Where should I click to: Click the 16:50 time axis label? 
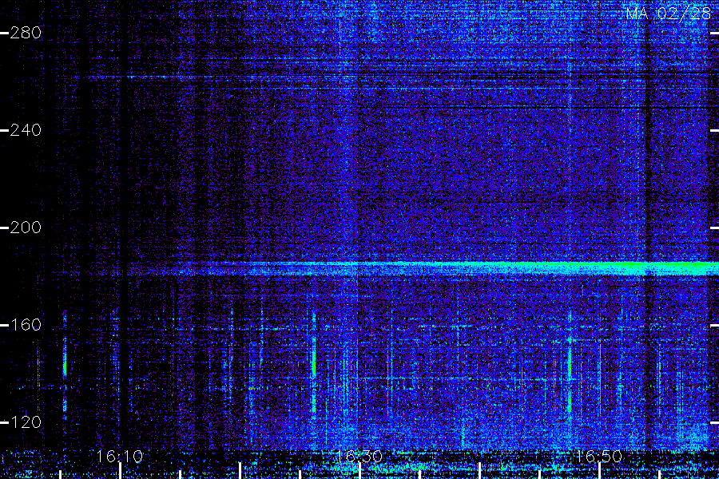tap(599, 456)
